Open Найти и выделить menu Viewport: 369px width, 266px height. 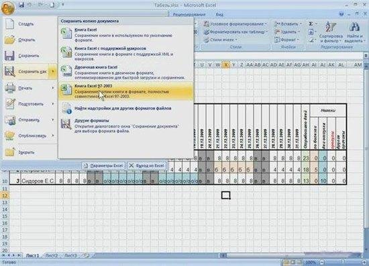point(354,32)
